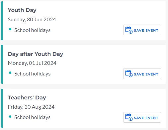Click the teal bullet dot in Teachers' Day card
The image size is (168, 130).
coord(10,117)
